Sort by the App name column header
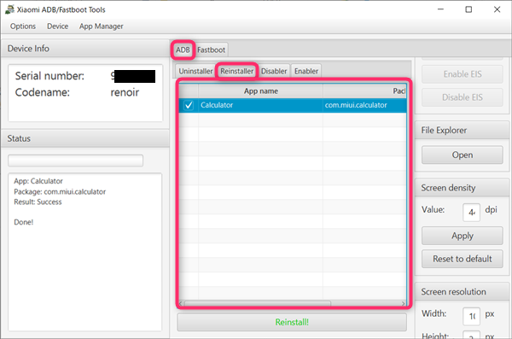The width and height of the screenshot is (512, 339). [x=261, y=91]
